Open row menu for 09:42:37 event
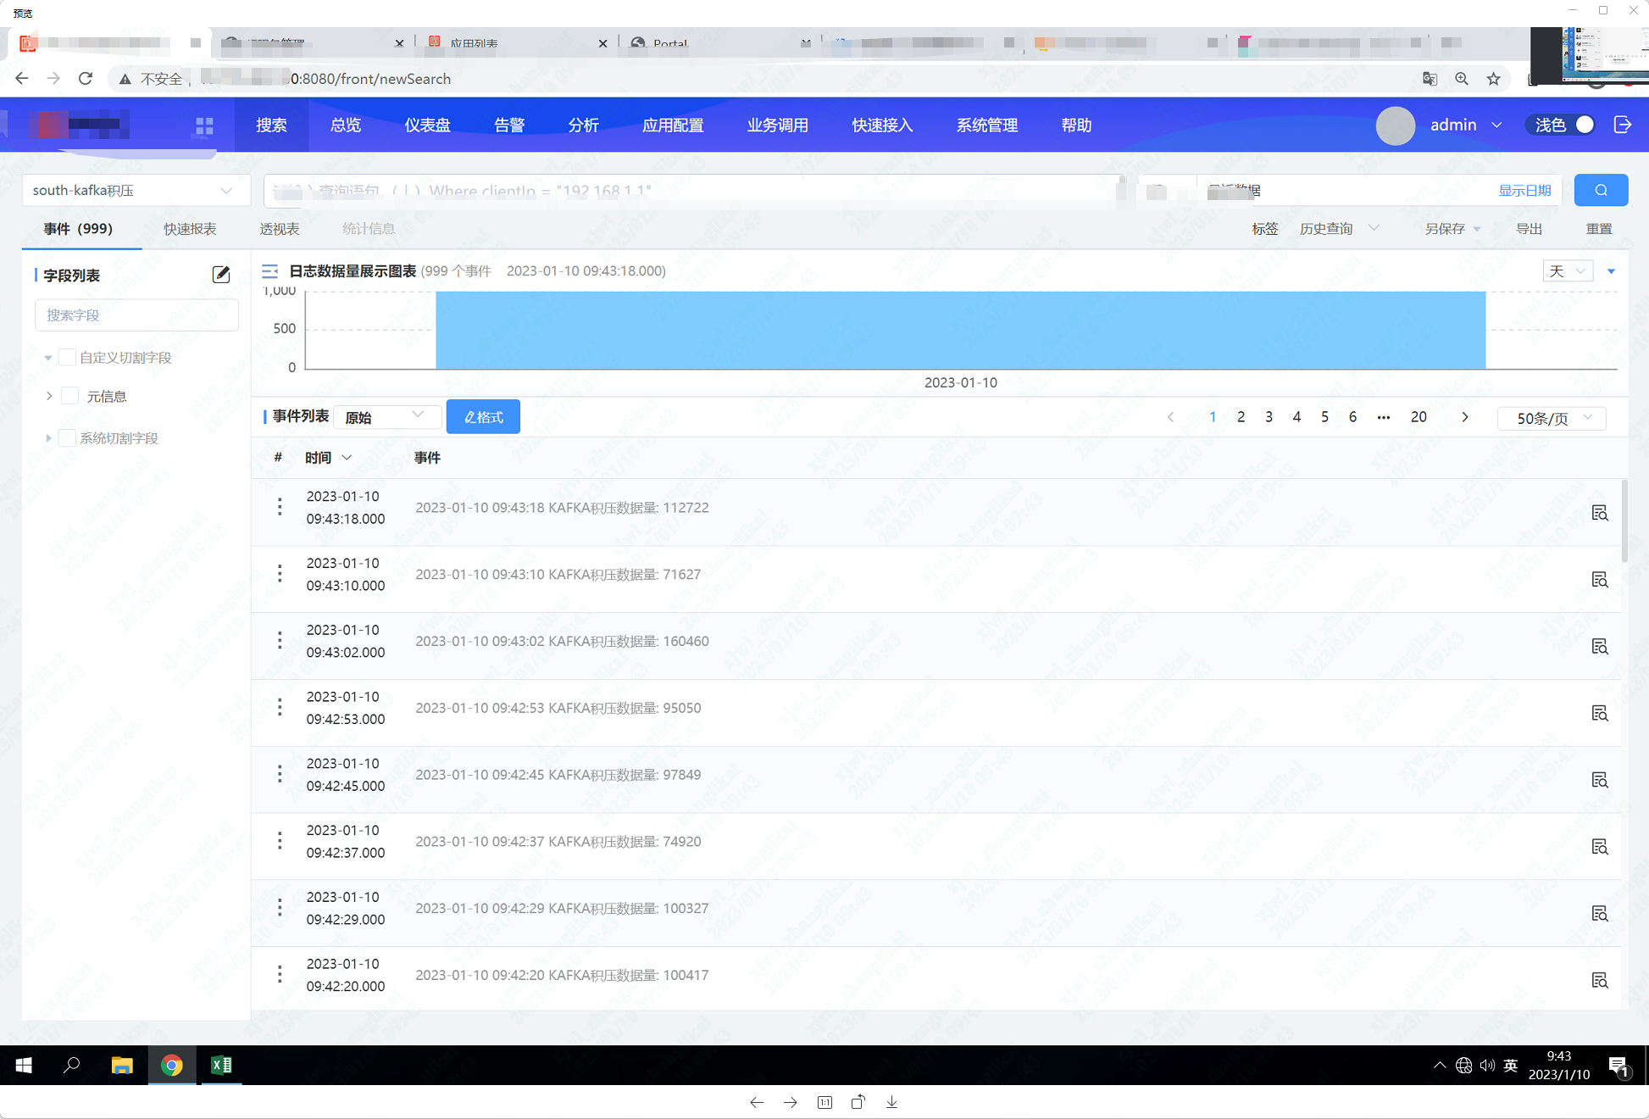1649x1119 pixels. tap(280, 841)
